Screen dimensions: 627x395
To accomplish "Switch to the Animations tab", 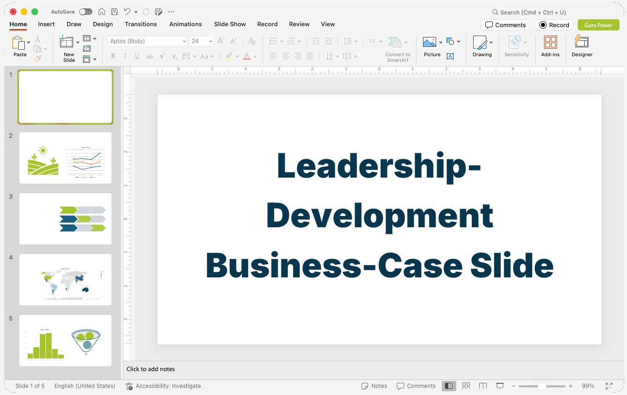I will click(x=186, y=24).
